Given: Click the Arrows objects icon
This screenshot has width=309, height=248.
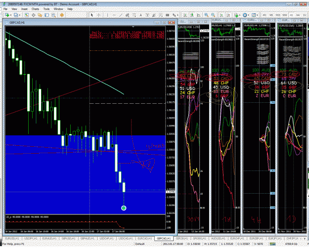Looking at the screenshot, I should click(x=174, y=15).
